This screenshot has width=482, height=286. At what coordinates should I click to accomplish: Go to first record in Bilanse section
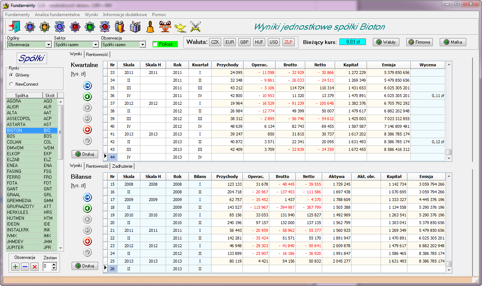tap(87, 197)
